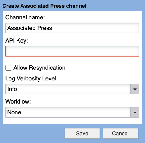Click the 'Workflow:' label
This screenshot has height=143, width=145.
coord(18,101)
